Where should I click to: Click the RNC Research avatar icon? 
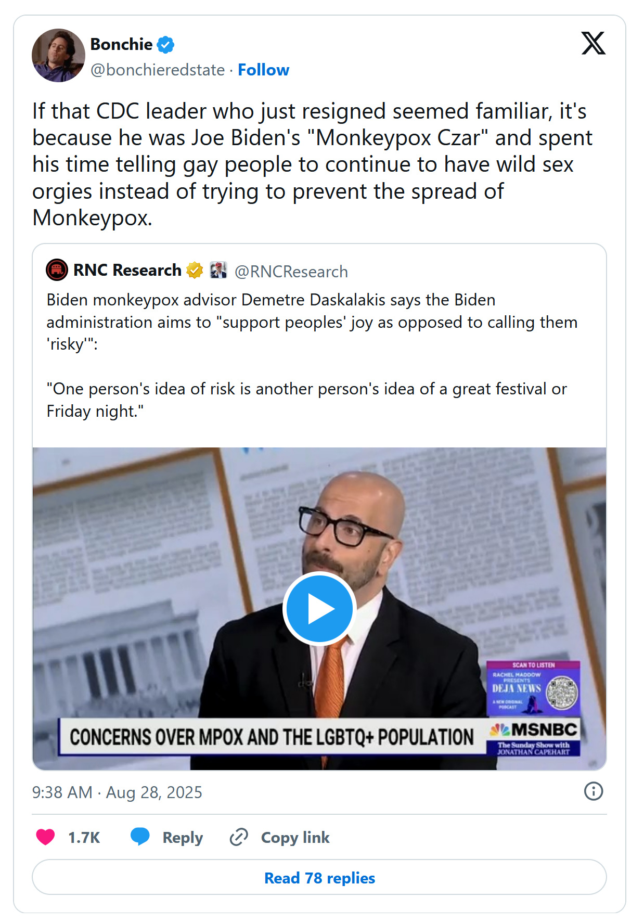(57, 270)
